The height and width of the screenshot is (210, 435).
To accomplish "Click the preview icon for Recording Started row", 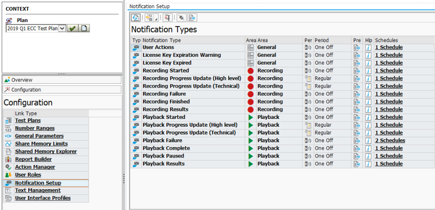I will (357, 71).
